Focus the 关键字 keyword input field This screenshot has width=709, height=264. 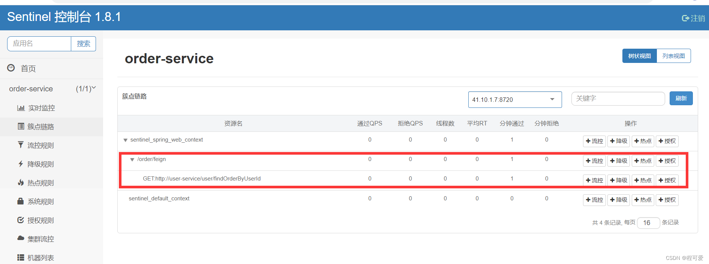[618, 98]
